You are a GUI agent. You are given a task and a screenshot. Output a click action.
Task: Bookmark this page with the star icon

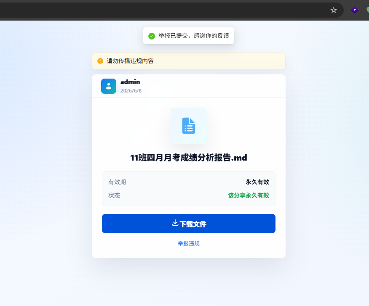pos(334,10)
